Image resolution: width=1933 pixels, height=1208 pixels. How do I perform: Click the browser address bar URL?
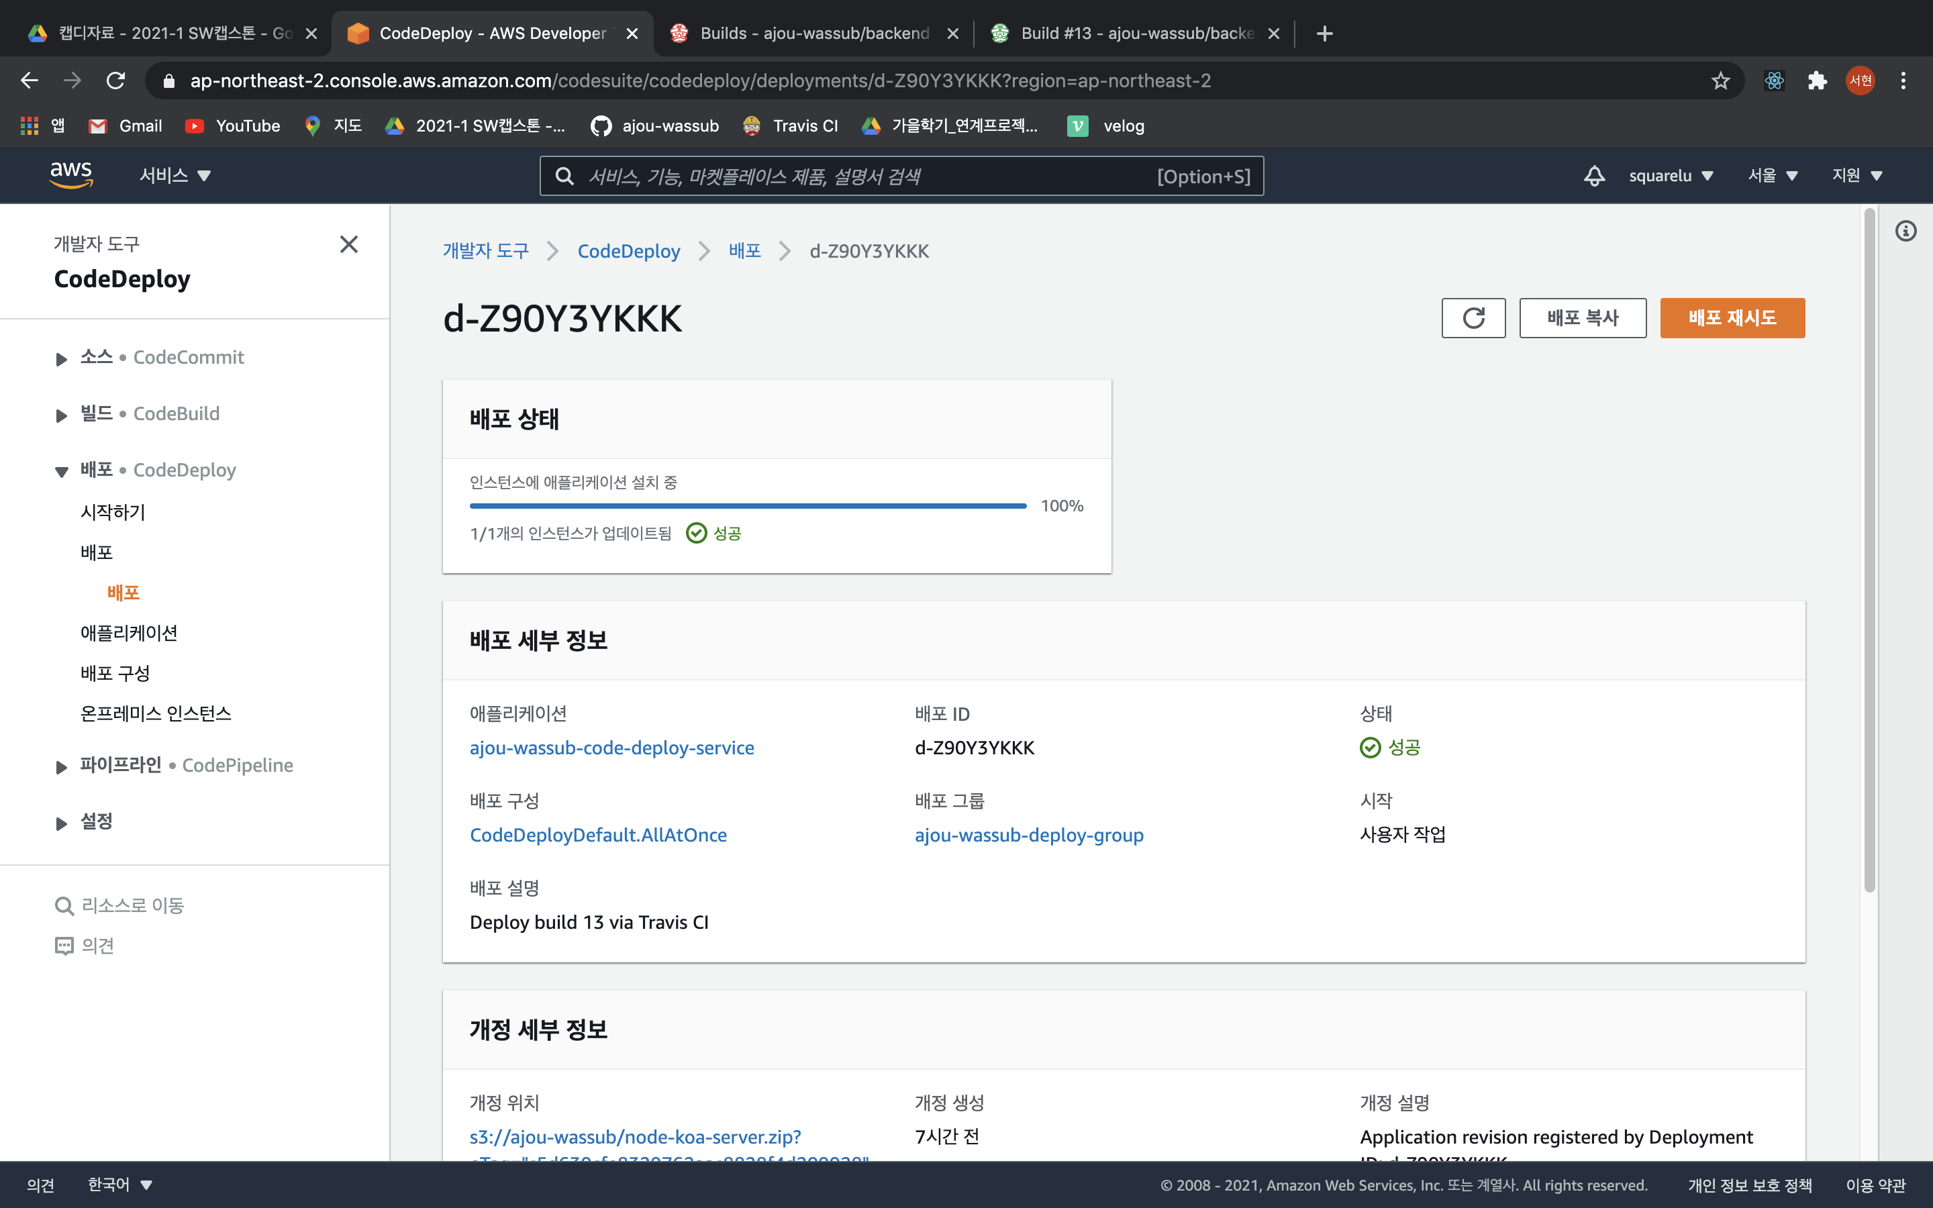[x=701, y=81]
